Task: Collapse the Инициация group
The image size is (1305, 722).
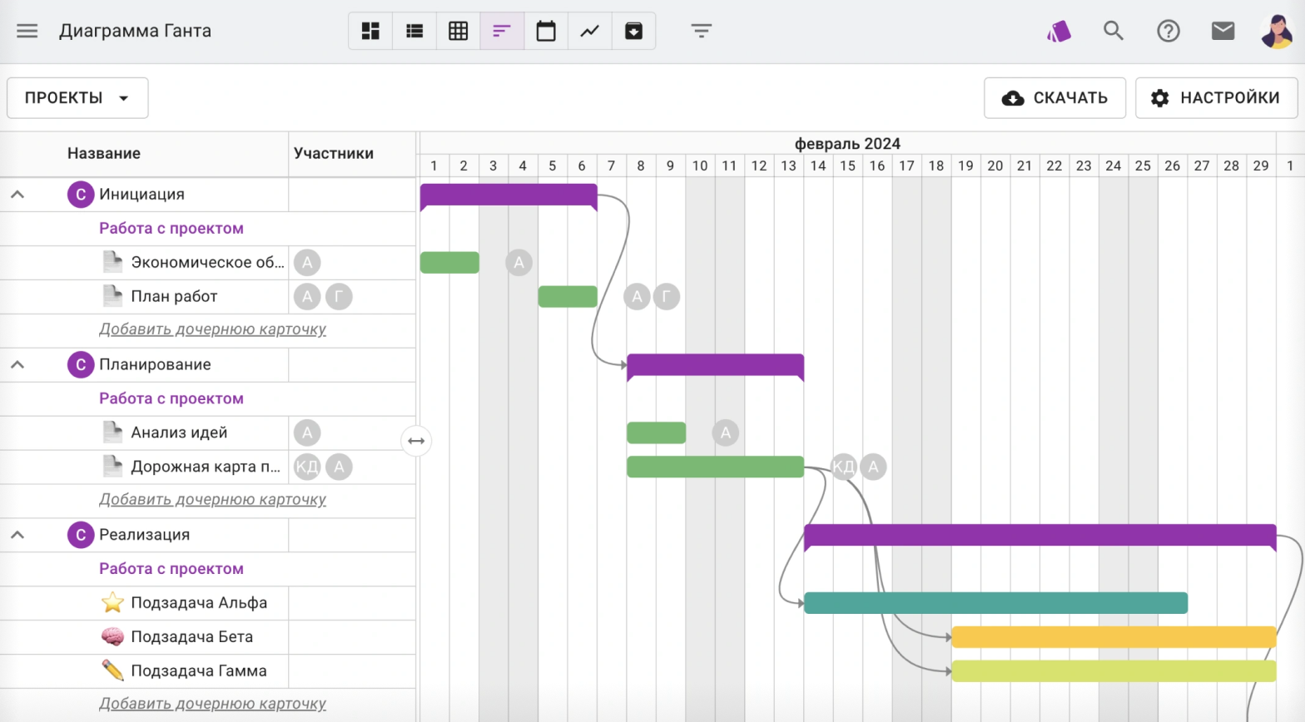Action: point(17,195)
